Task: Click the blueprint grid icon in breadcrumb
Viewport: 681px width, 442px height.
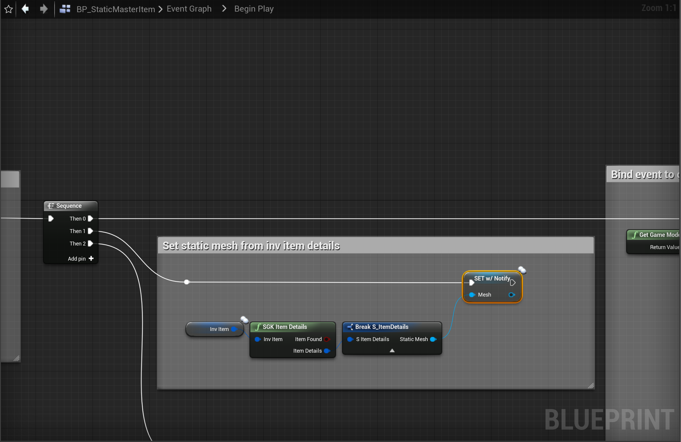Action: coord(65,9)
